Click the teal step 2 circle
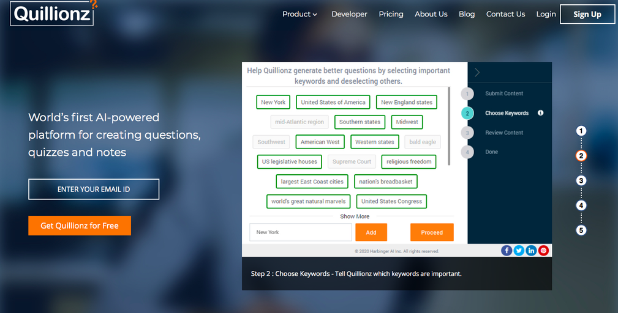This screenshot has height=313, width=618. point(467,113)
